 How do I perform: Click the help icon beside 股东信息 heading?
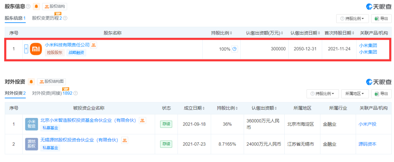click(x=28, y=6)
